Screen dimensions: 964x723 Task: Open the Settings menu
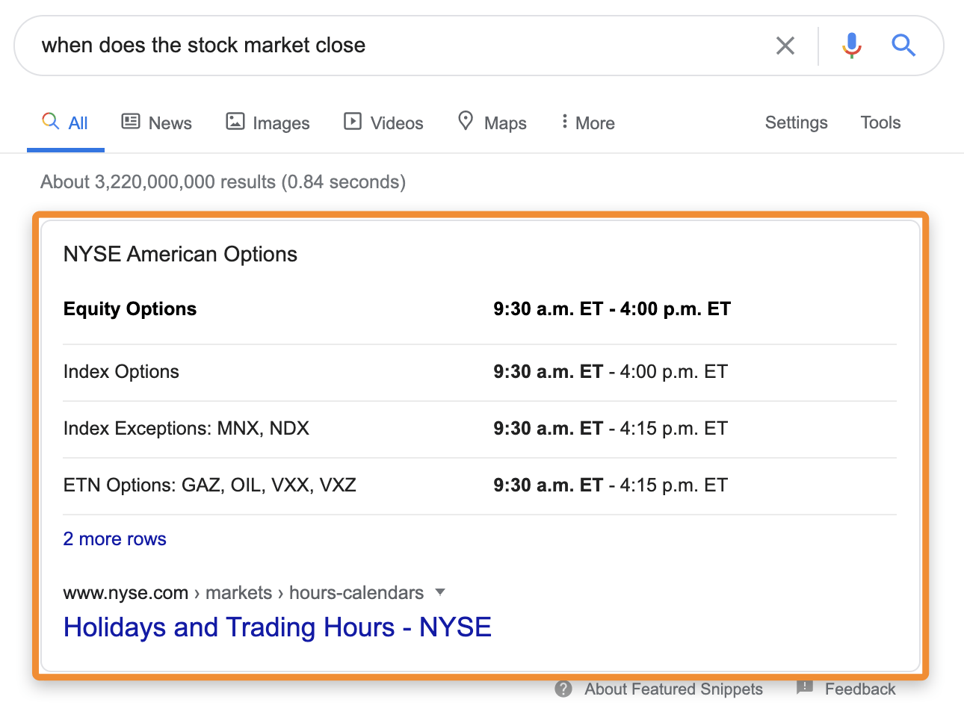(x=796, y=122)
